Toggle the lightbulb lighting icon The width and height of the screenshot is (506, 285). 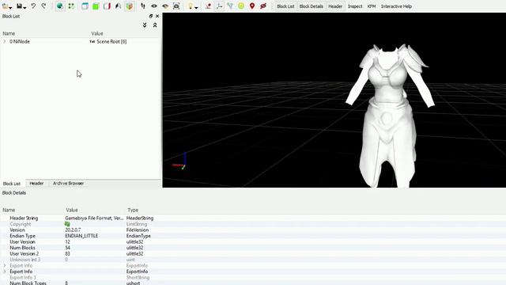pyautogui.click(x=191, y=6)
